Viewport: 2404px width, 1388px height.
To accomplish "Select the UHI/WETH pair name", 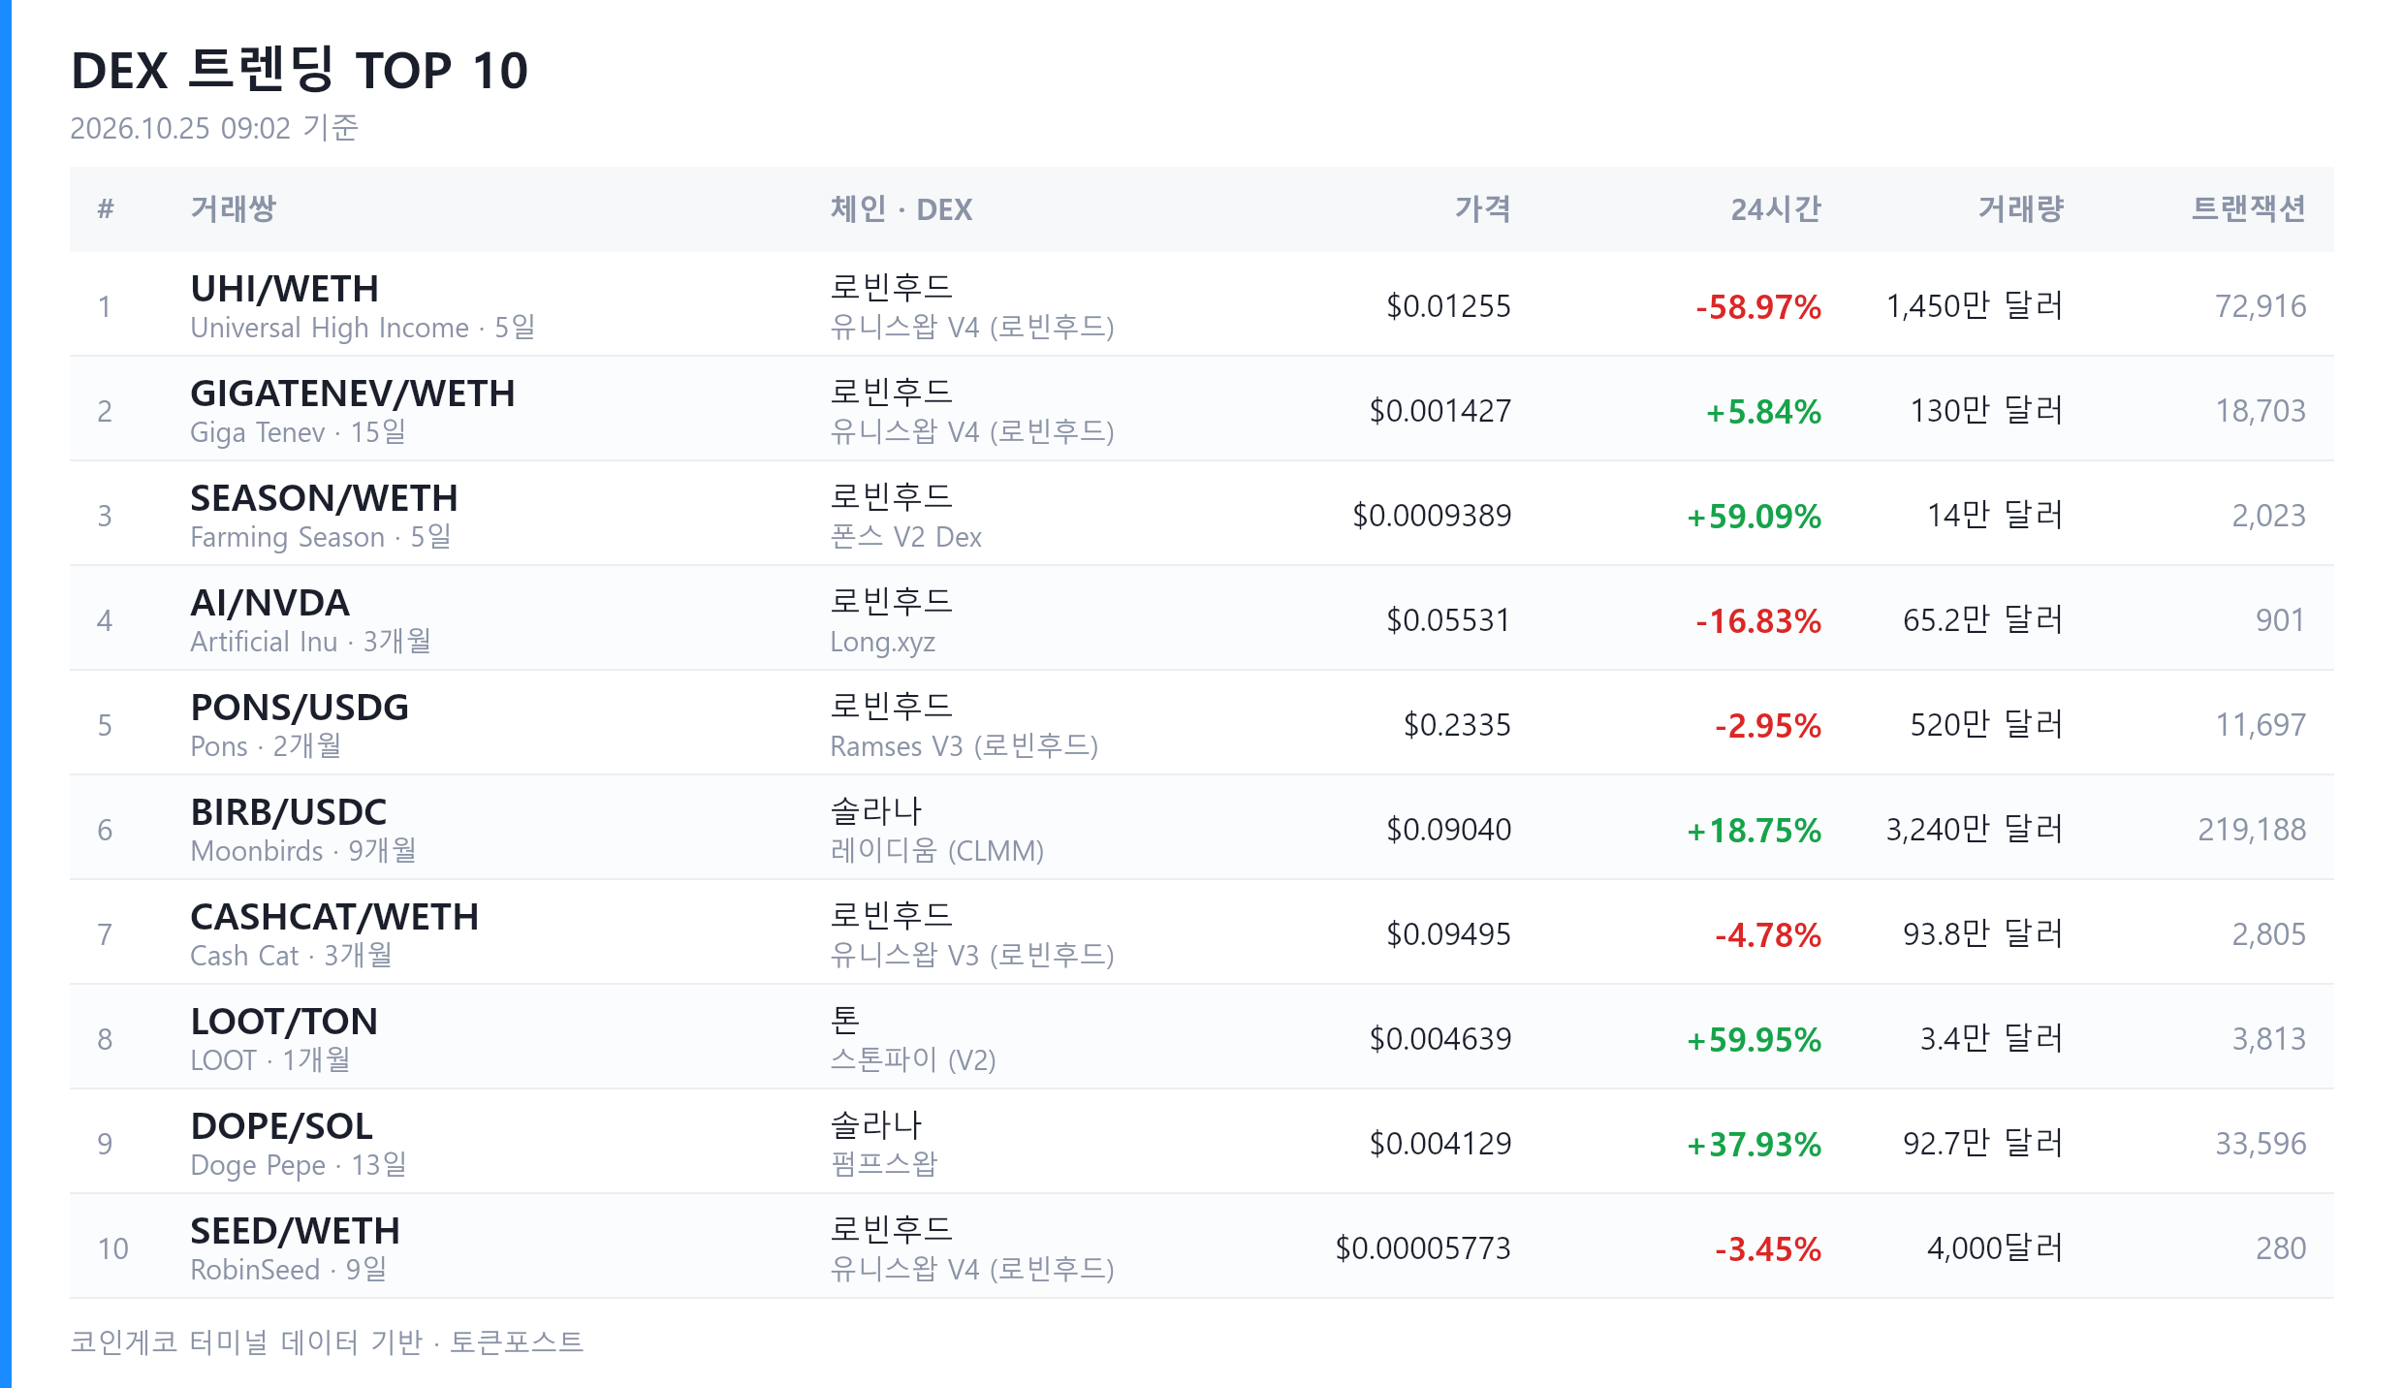I will (x=285, y=289).
